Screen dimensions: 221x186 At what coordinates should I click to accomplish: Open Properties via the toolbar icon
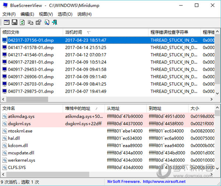[38, 23]
